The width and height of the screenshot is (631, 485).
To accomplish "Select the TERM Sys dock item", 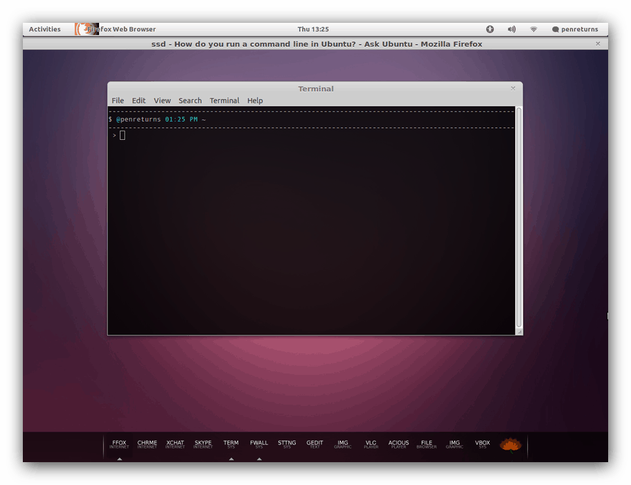I will tap(231, 444).
